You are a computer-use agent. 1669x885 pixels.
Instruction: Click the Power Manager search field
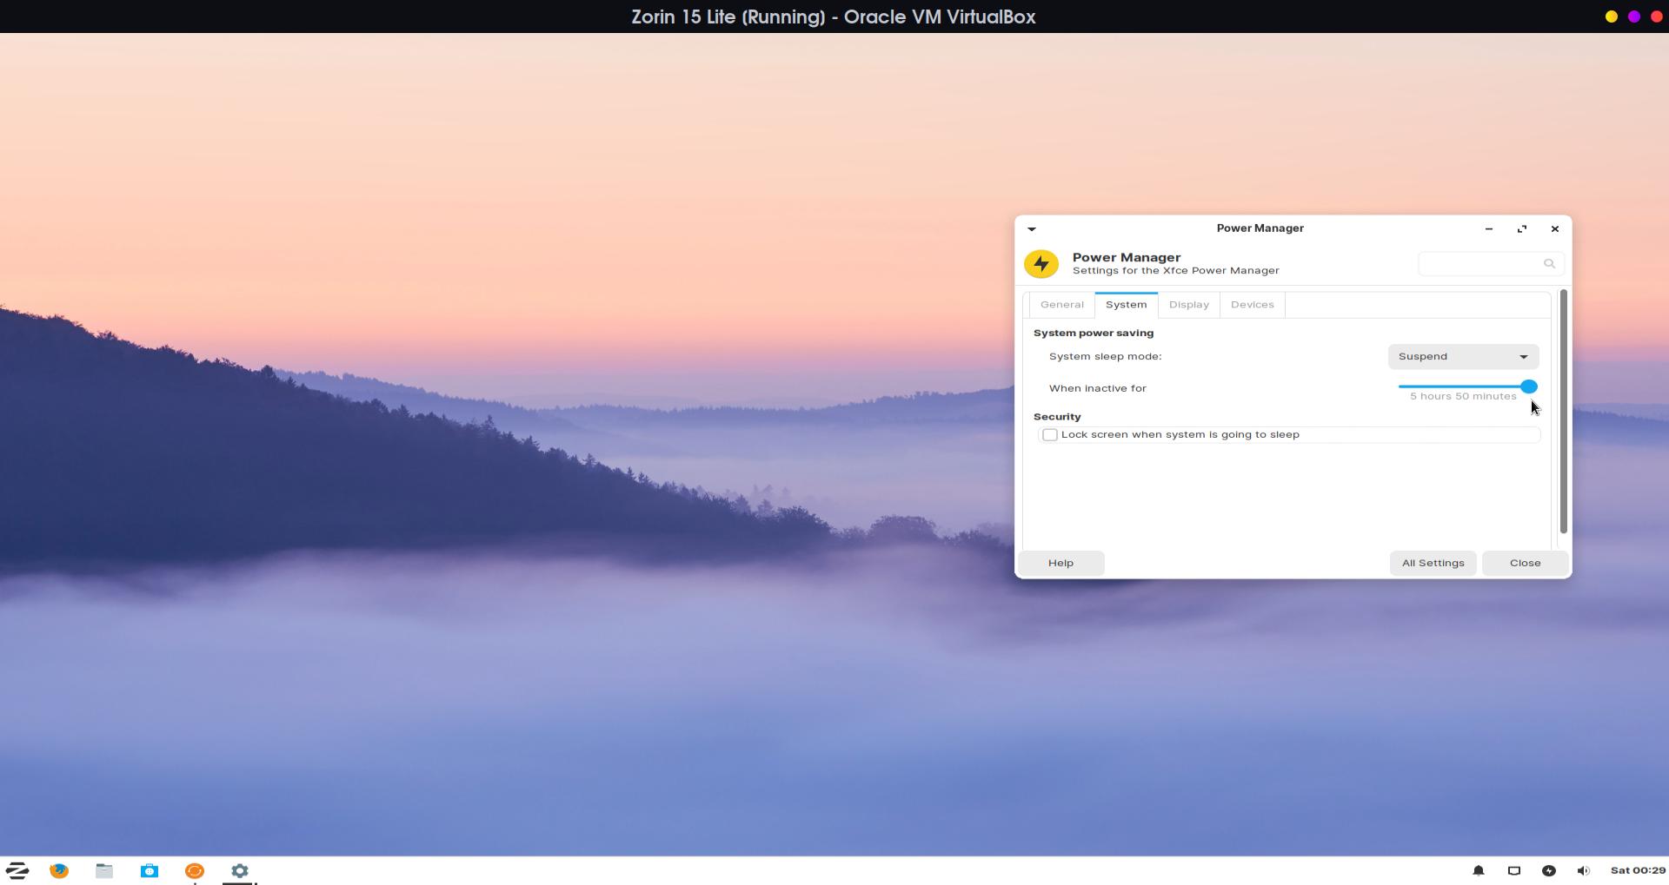[1482, 264]
